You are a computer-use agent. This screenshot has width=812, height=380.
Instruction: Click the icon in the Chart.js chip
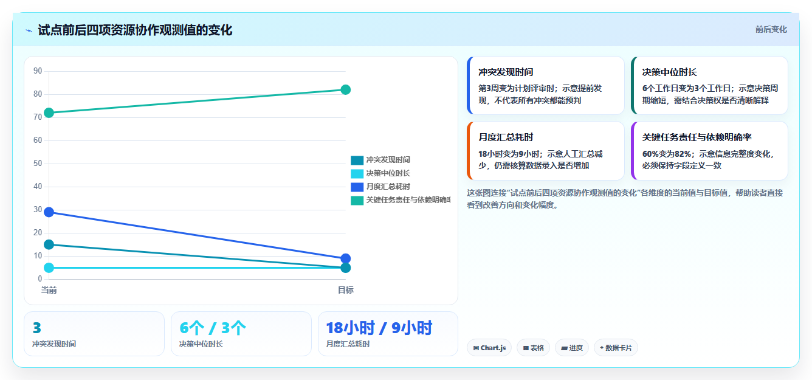pos(477,348)
